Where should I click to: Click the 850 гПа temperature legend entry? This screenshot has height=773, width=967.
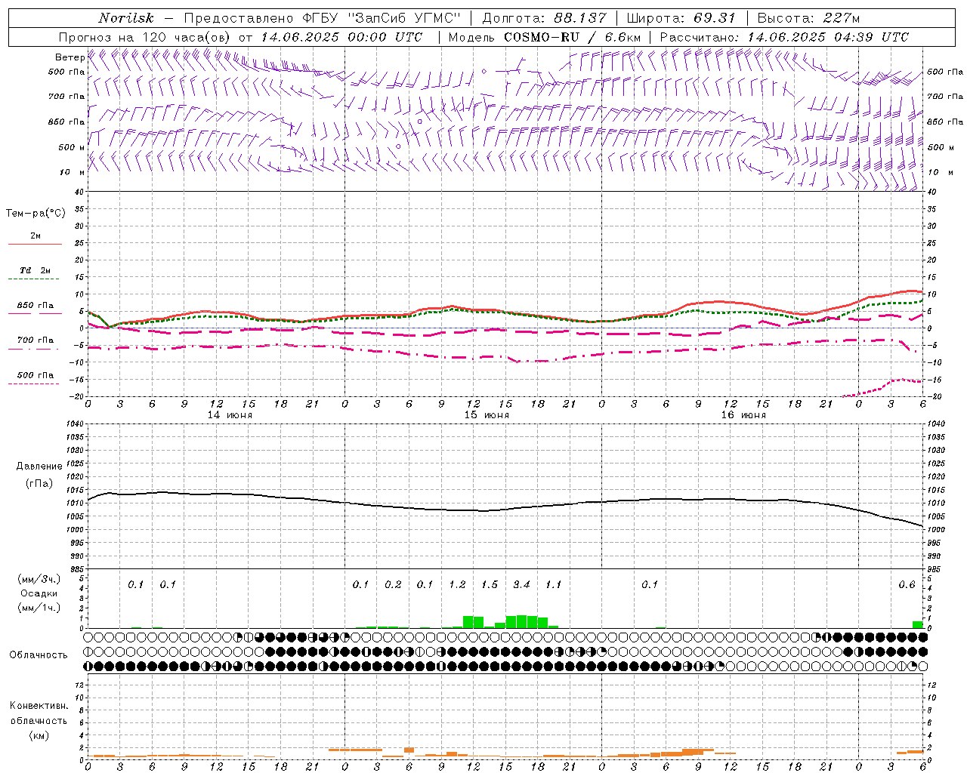point(35,306)
